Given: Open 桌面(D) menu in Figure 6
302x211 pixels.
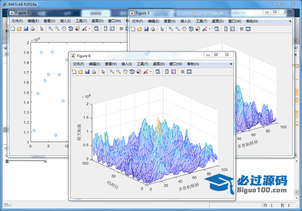Looking at the screenshot, I should point(159,64).
